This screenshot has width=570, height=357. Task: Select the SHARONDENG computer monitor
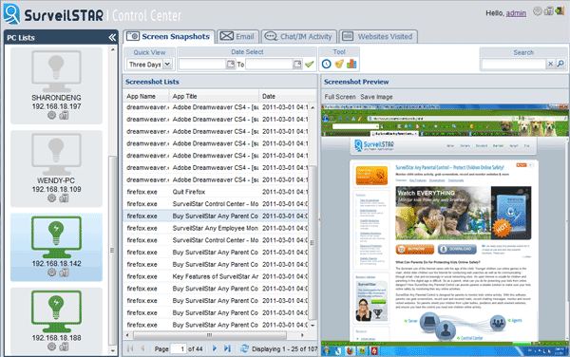click(x=56, y=71)
